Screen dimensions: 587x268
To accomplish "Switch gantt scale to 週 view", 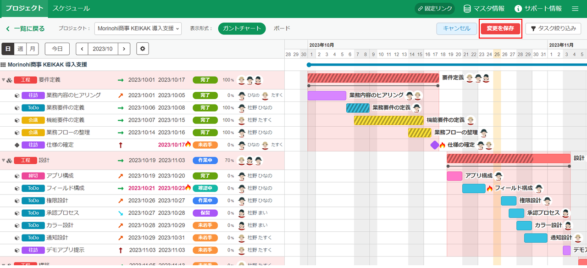I will pyautogui.click(x=20, y=49).
